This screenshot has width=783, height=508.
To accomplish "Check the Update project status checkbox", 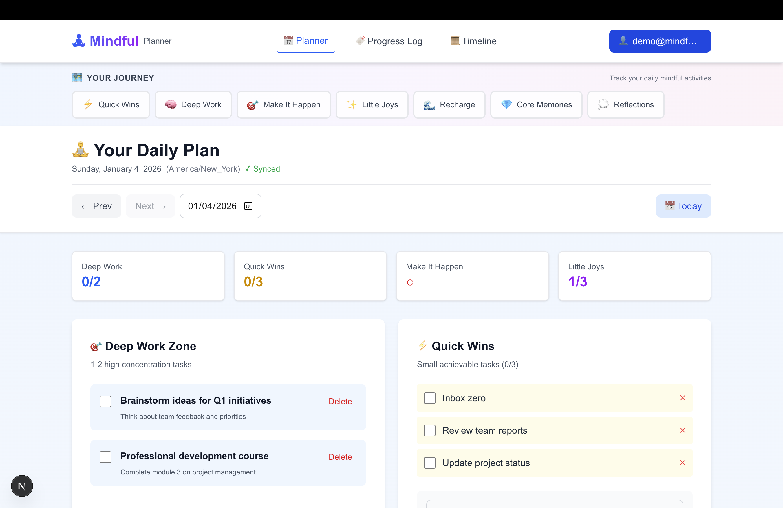I will coord(430,463).
